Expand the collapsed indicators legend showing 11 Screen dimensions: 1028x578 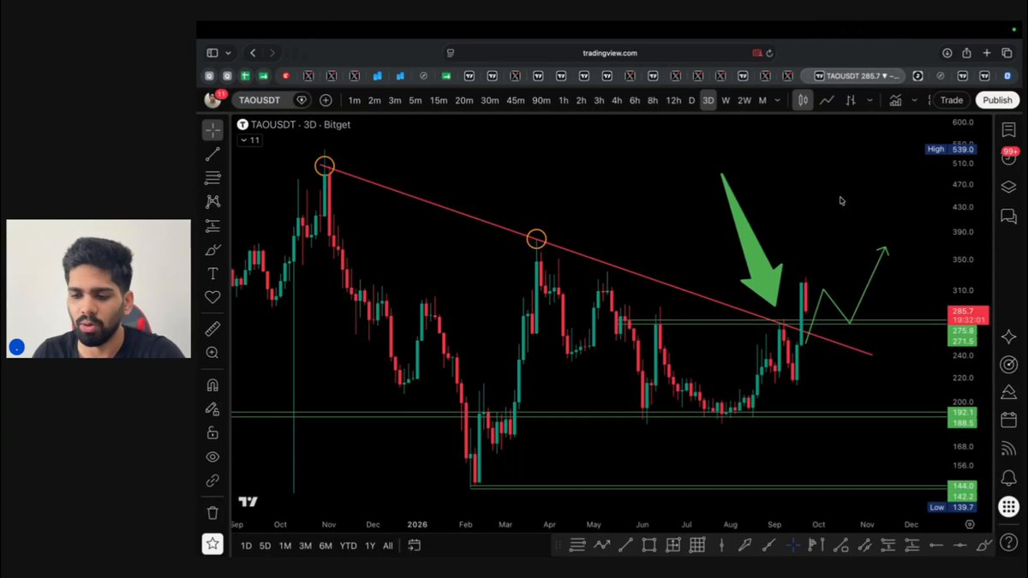(x=249, y=140)
